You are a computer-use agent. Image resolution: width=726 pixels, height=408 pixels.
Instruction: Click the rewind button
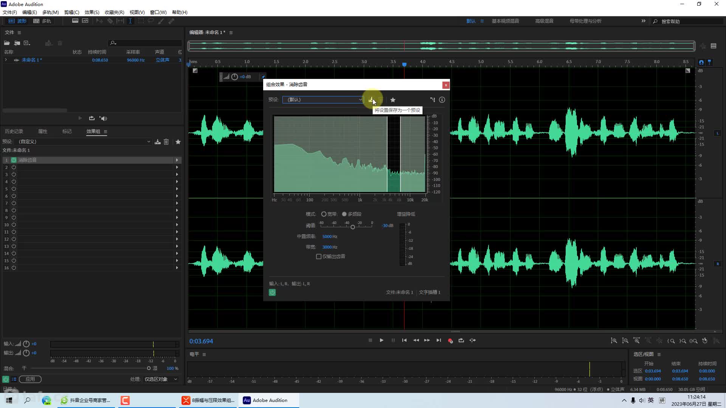(416, 340)
